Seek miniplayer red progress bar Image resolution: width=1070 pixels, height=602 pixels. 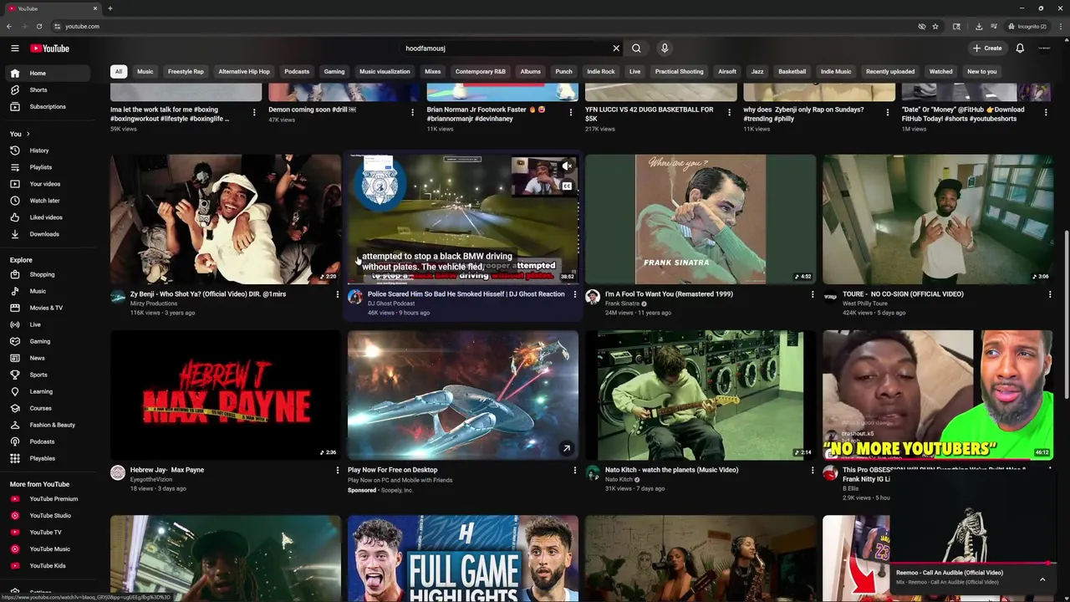974,563
